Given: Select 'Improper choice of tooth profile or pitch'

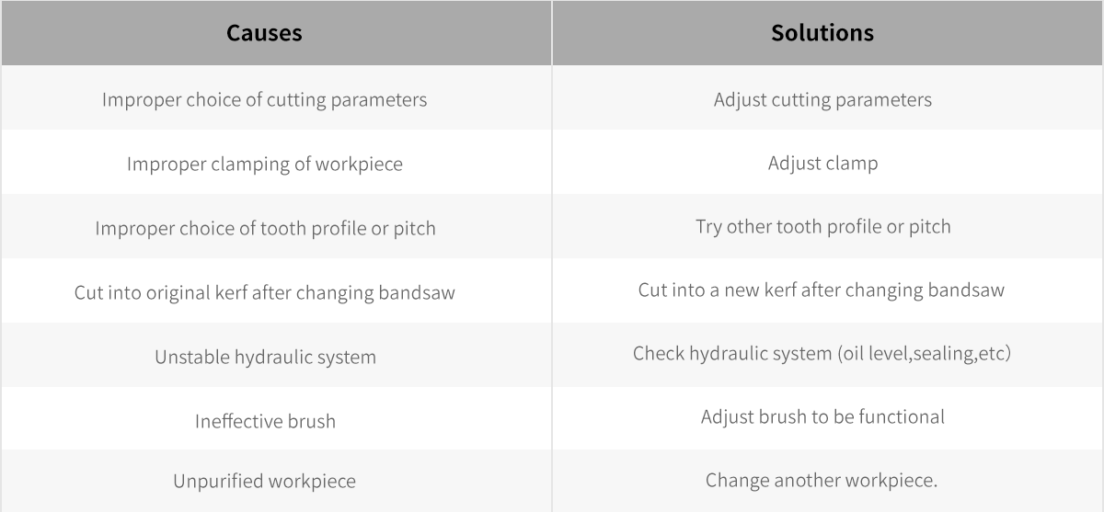Looking at the screenshot, I should coord(265,228).
